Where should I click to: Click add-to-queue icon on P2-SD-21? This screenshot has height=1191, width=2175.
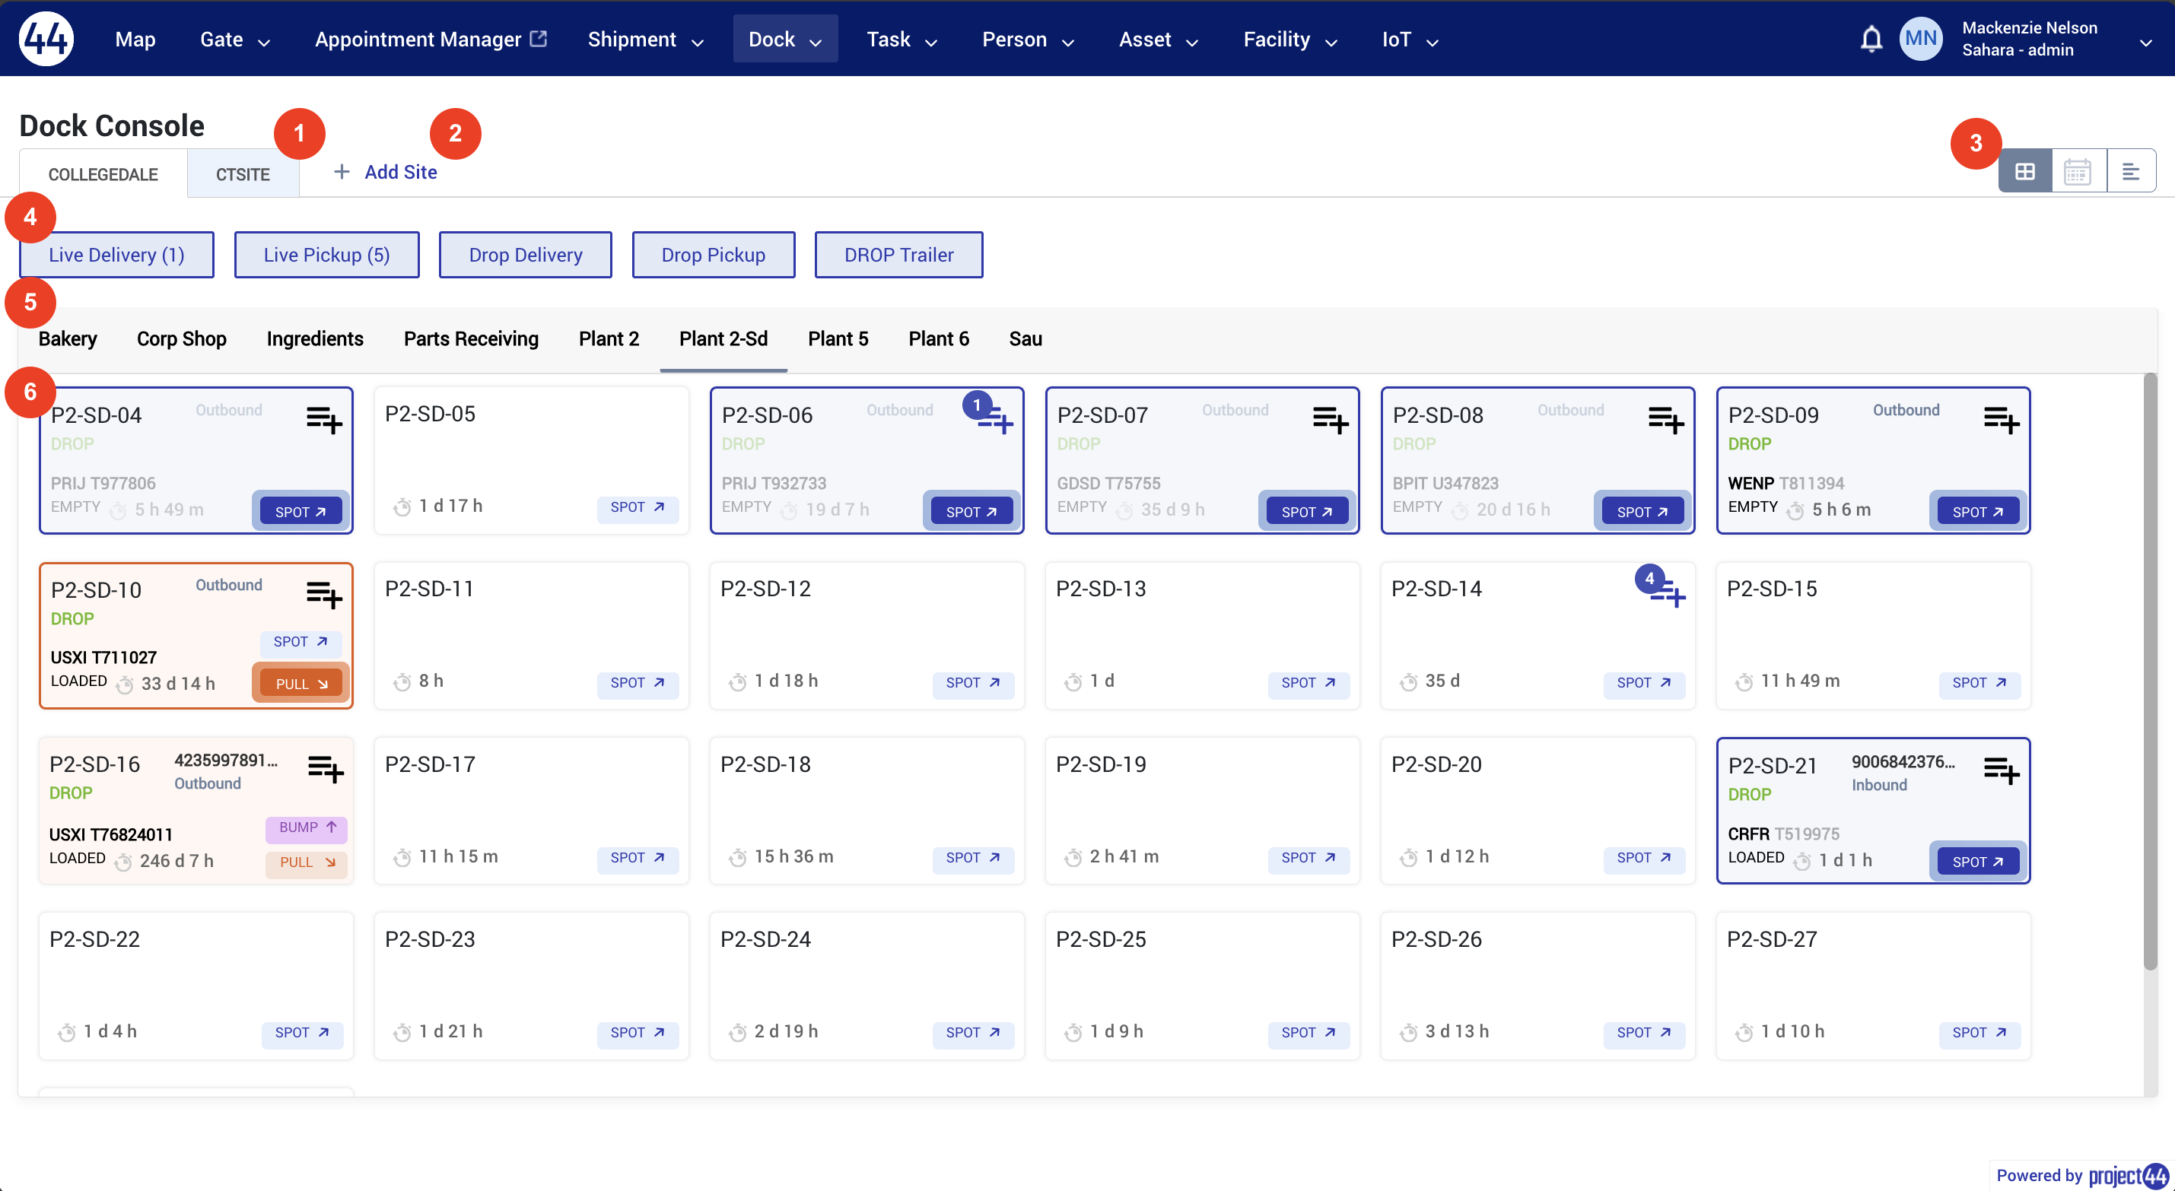2001,770
